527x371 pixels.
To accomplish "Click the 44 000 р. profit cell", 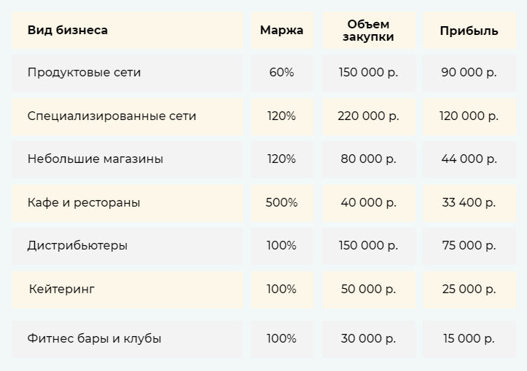I will 469,159.
